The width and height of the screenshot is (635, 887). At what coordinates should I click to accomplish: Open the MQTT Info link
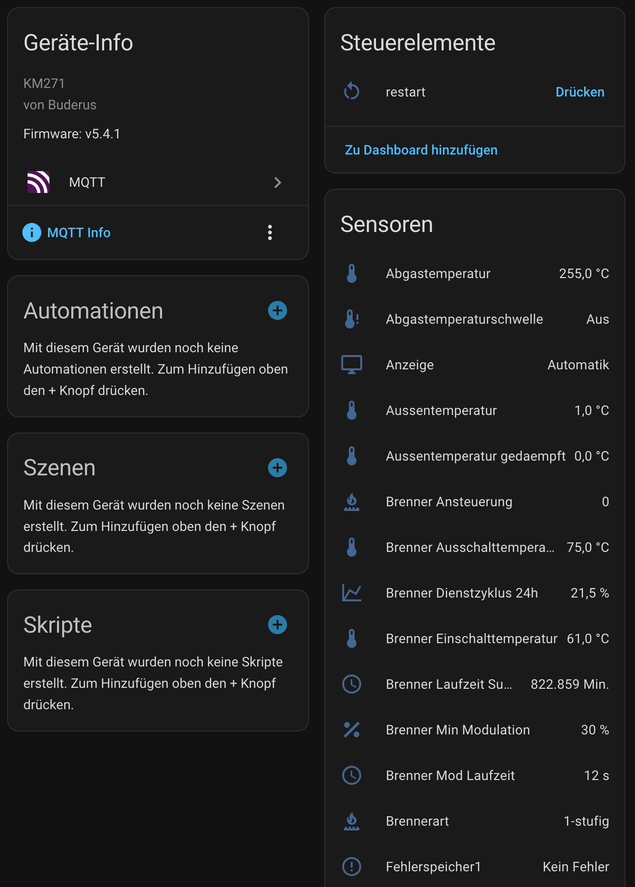click(79, 232)
